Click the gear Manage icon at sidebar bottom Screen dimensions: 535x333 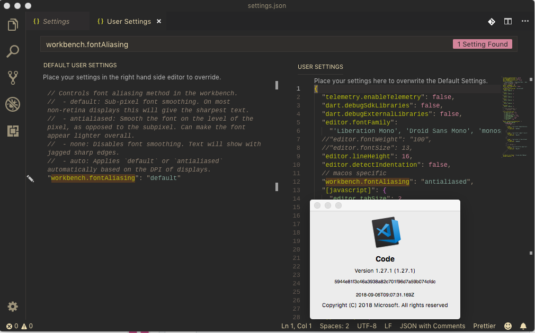pos(13,307)
